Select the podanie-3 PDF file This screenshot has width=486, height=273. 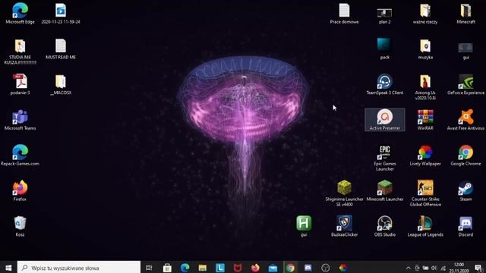[x=21, y=84]
